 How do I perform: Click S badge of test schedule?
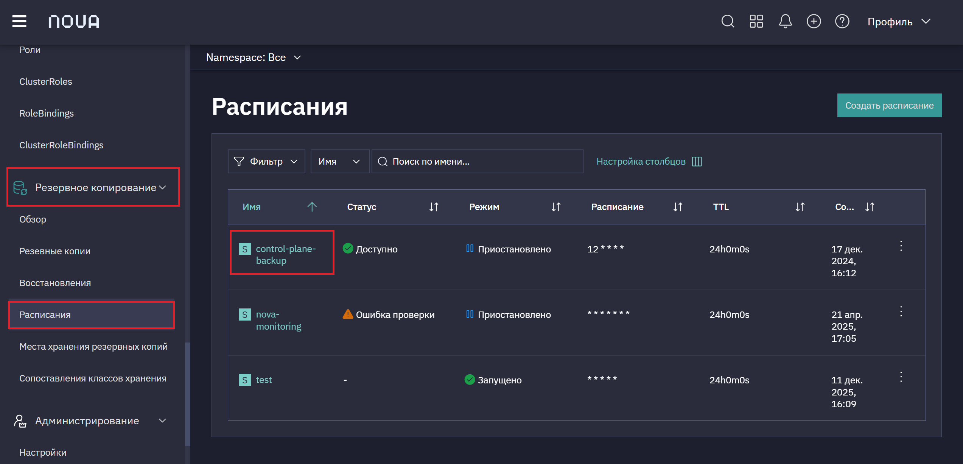(245, 380)
